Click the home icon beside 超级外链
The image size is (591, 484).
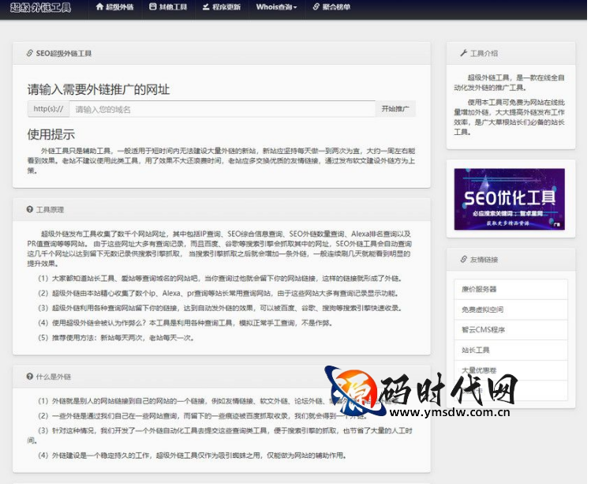click(x=99, y=7)
